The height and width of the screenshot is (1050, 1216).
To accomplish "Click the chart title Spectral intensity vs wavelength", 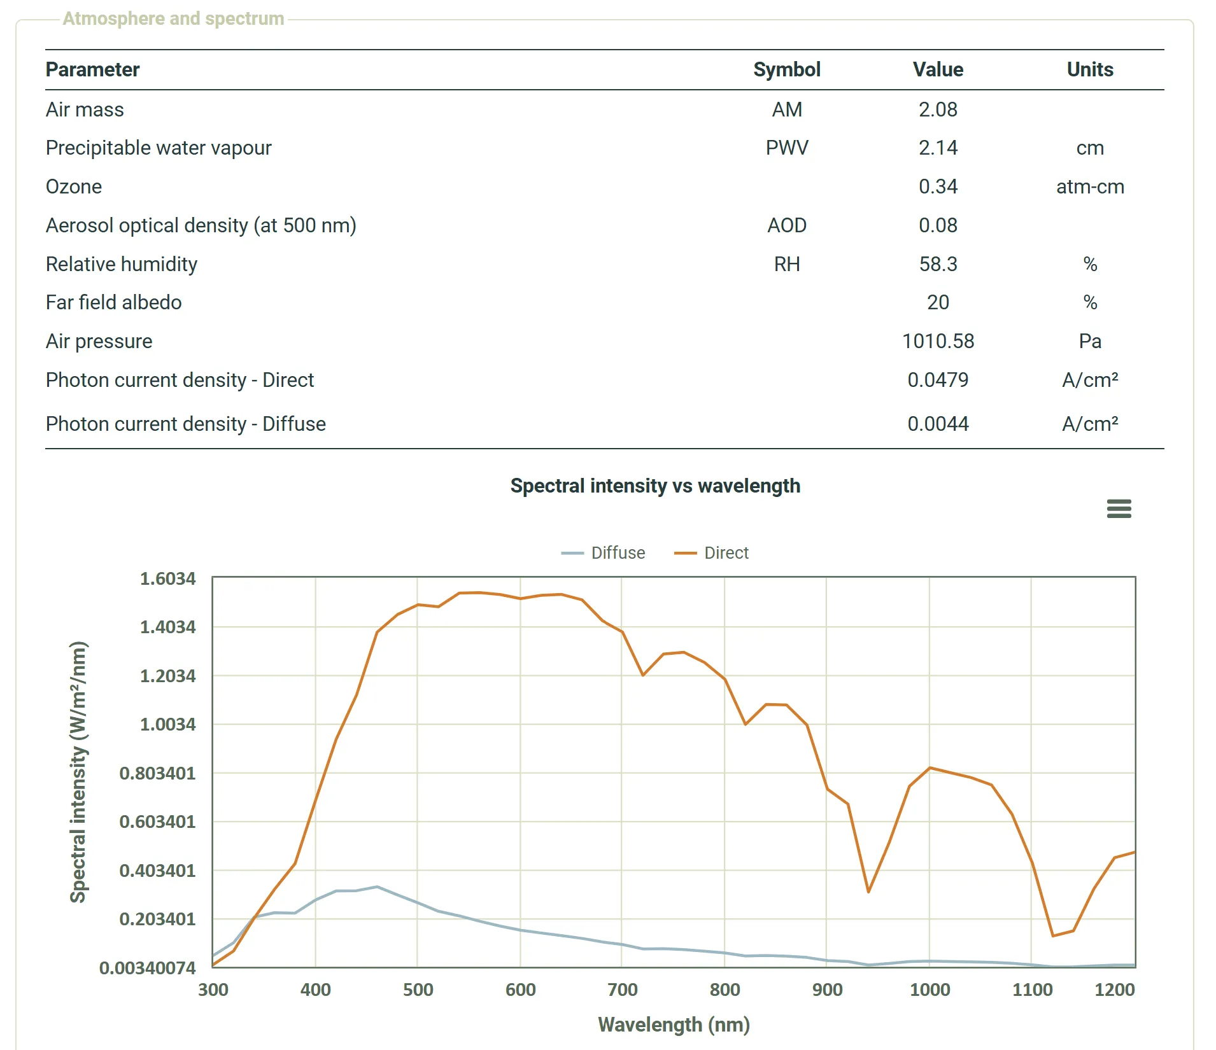I will pos(654,486).
